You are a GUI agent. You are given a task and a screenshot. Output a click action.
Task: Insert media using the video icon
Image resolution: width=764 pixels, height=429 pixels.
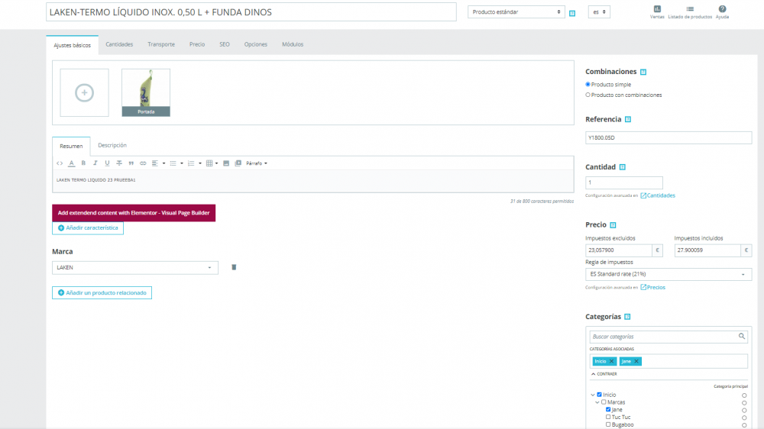point(238,163)
